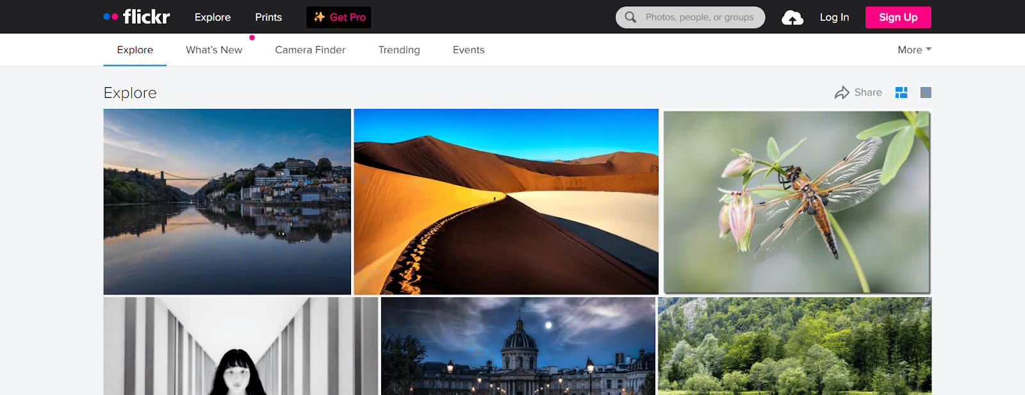Click the search magnifier icon
The image size is (1025, 395).
click(x=630, y=17)
